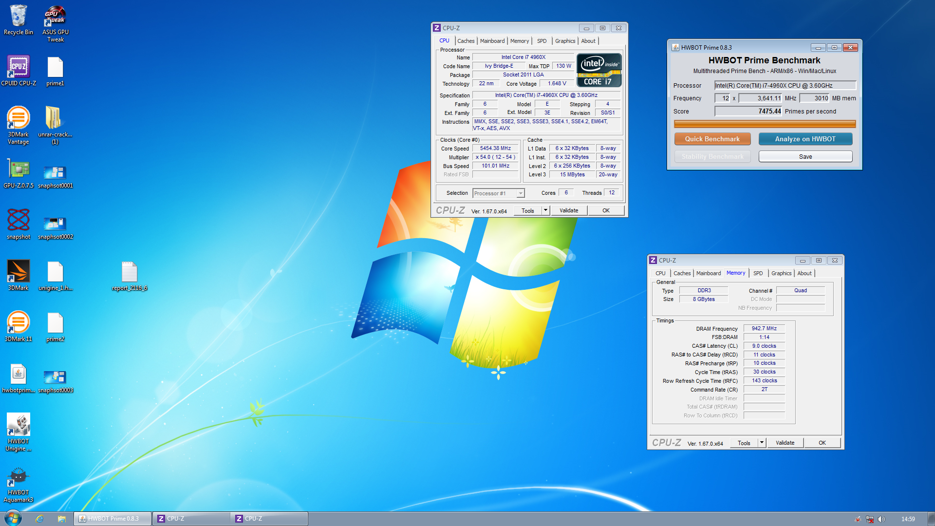Select the unigine_1.h file icon
Image resolution: width=935 pixels, height=526 pixels.
pos(55,275)
